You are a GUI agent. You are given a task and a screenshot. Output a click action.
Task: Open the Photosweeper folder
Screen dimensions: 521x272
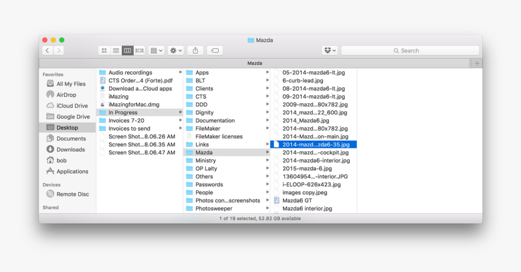click(x=227, y=209)
